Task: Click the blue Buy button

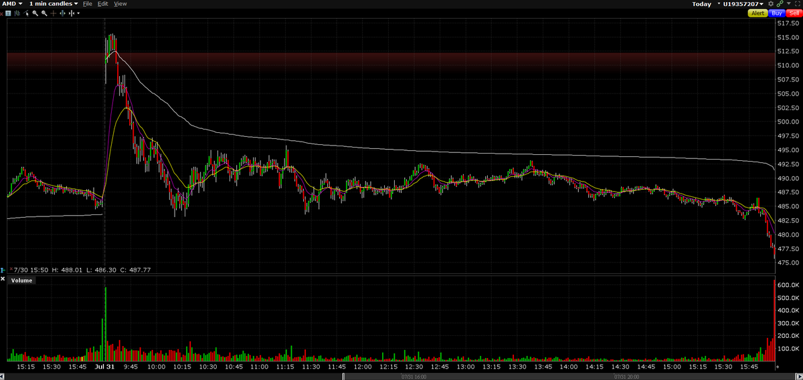Action: click(776, 13)
